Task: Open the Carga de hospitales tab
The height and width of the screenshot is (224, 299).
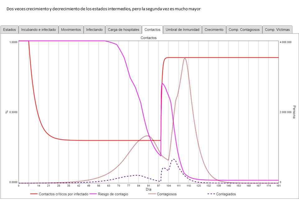Action: point(123,30)
